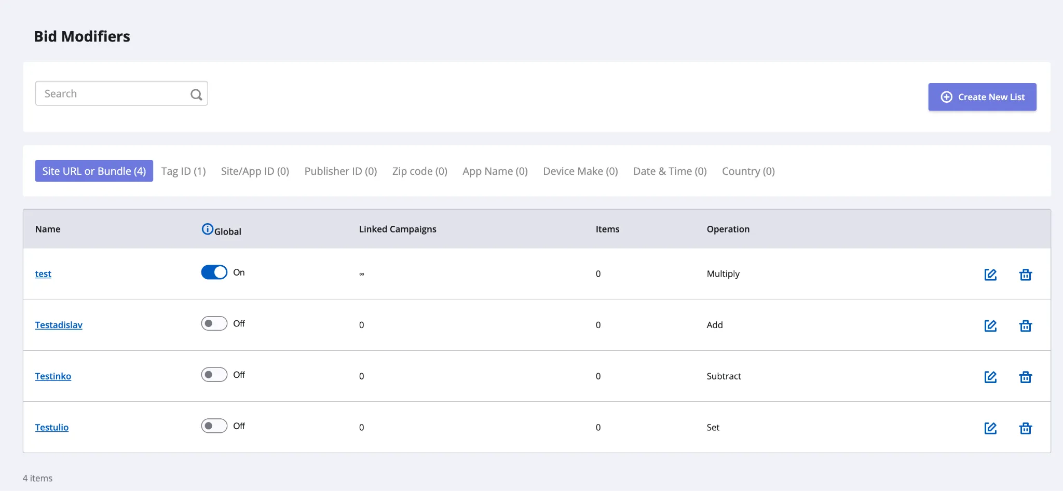
Task: Enable Global toggle for Testulio
Action: (214, 426)
